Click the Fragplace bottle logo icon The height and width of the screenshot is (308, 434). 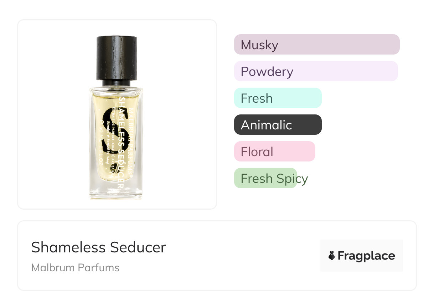click(332, 256)
